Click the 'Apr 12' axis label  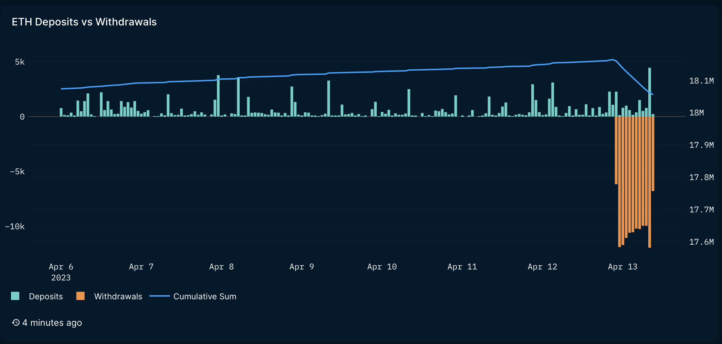pyautogui.click(x=542, y=267)
